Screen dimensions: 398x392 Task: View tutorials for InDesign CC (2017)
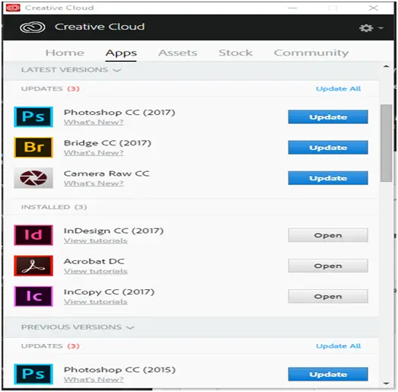click(95, 241)
